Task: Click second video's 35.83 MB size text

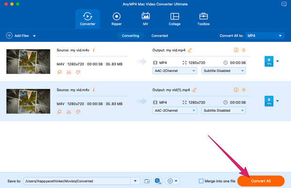Action: 114,104
